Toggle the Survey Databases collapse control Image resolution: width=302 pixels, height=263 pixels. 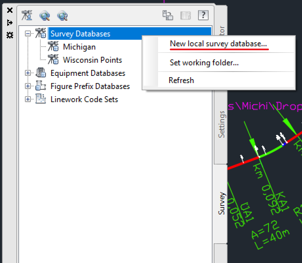[x=28, y=33]
